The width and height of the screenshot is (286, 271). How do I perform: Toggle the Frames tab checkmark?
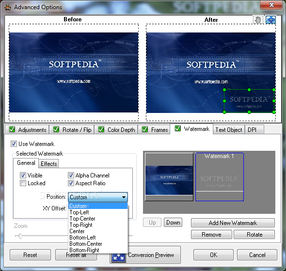145,129
